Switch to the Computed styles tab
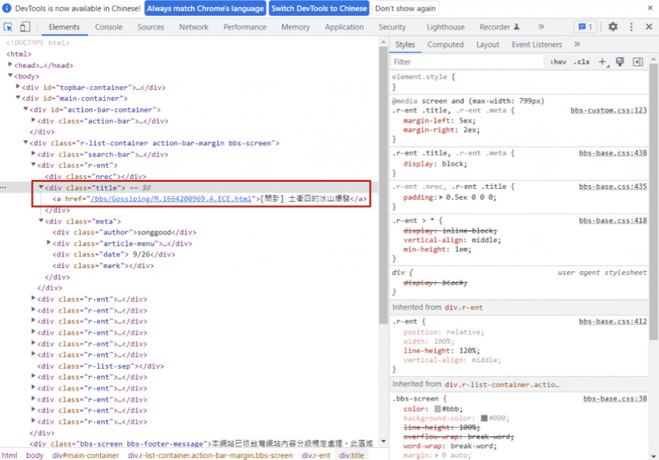This screenshot has height=460, width=659. tap(445, 44)
